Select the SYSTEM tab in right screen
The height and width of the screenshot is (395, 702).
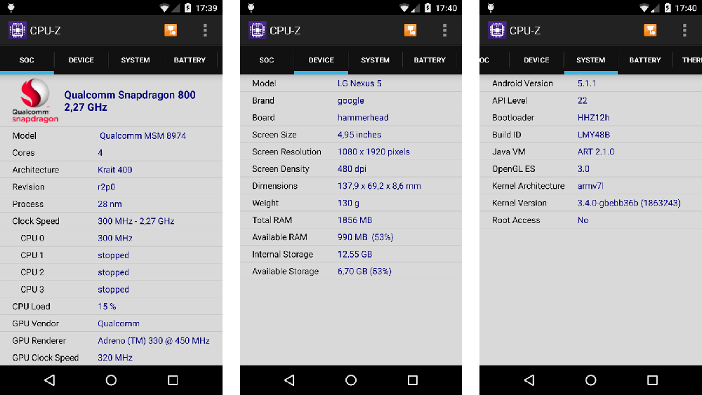(x=590, y=60)
